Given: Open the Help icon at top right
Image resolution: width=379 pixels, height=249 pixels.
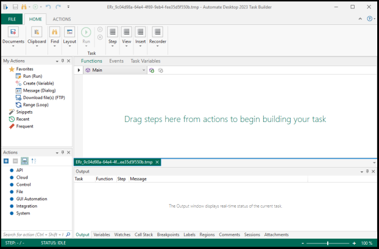Looking at the screenshot, I should [x=369, y=19].
